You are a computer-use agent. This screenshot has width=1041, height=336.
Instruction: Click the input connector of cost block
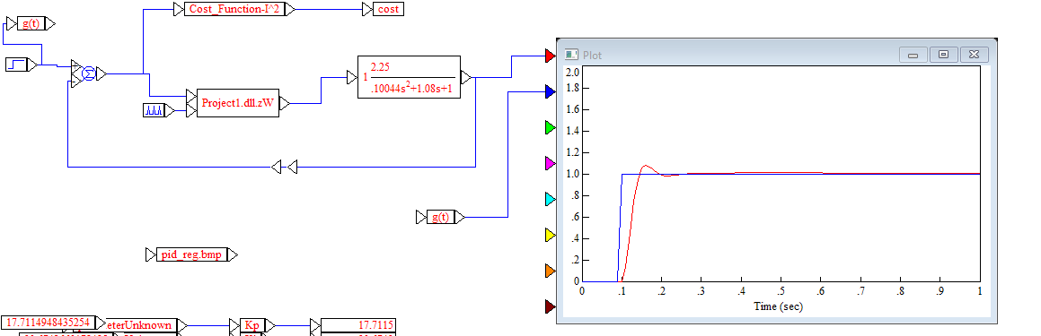(367, 9)
